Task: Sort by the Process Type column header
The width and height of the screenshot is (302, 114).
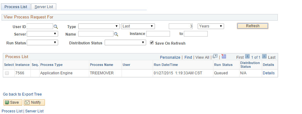Action: point(52,65)
